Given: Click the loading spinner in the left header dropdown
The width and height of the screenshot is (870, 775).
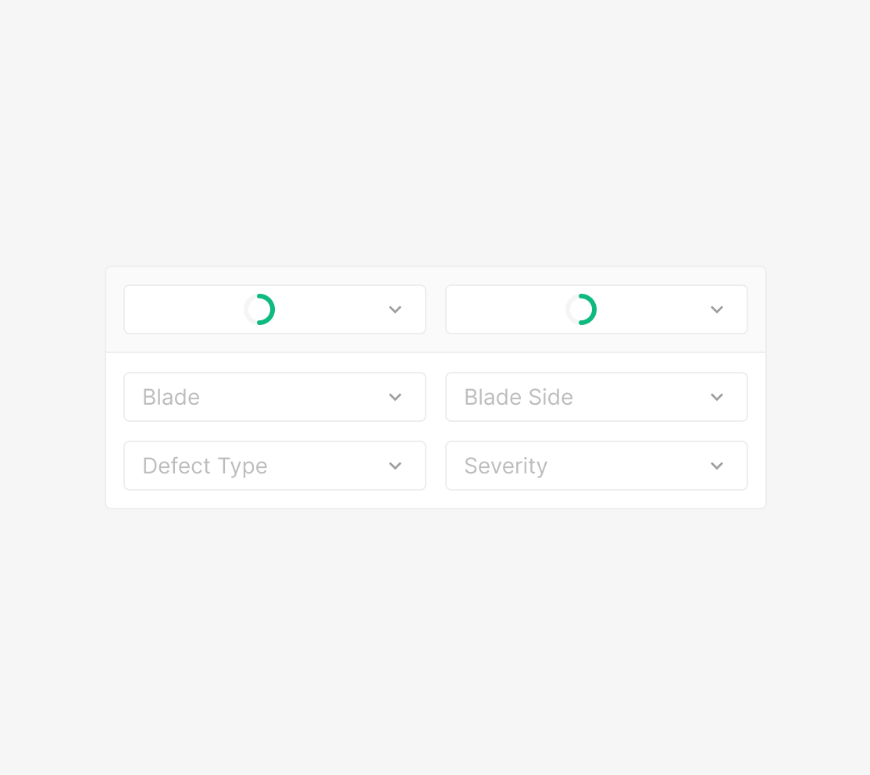Looking at the screenshot, I should pyautogui.click(x=259, y=309).
